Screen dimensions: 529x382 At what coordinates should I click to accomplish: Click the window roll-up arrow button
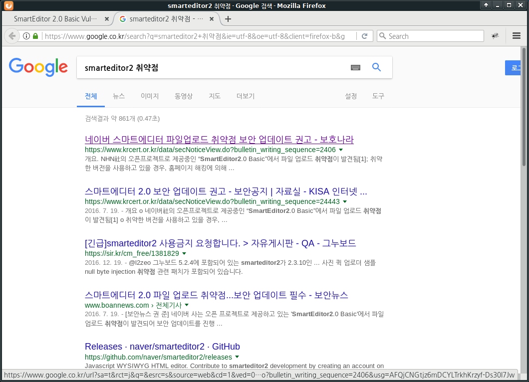486,5
